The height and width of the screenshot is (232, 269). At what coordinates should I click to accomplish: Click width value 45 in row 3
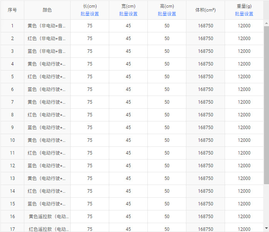click(128, 51)
